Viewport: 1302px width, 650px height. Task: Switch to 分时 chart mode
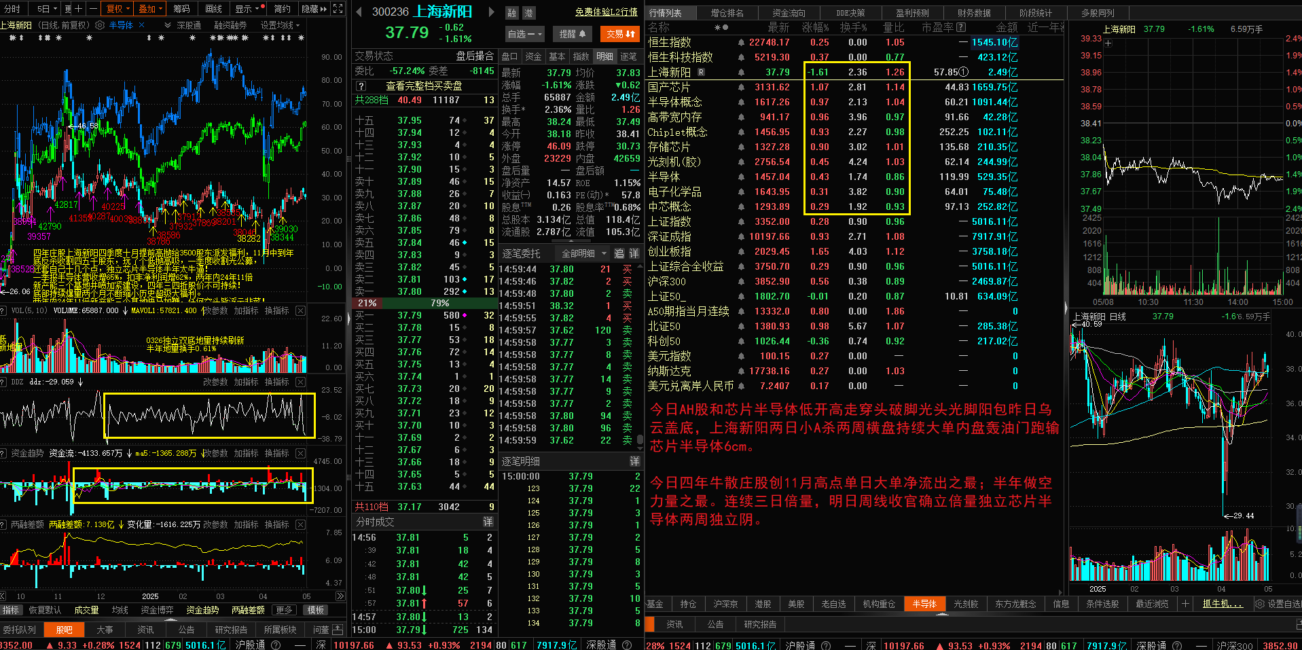pos(13,9)
